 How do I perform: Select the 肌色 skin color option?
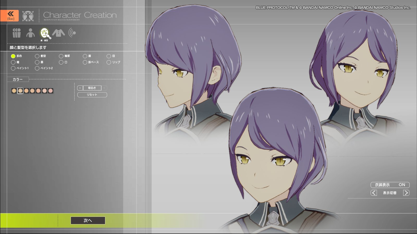tap(16, 56)
